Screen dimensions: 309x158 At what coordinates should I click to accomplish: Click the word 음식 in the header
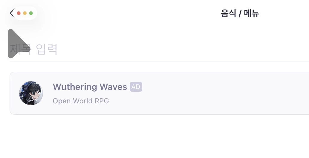pos(228,14)
